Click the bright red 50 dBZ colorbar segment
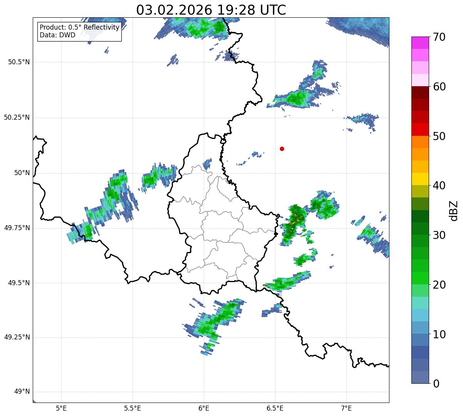 [420, 130]
